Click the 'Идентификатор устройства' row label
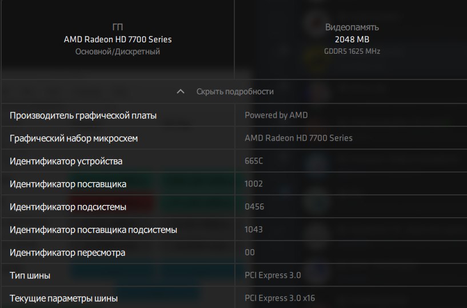 [66, 161]
